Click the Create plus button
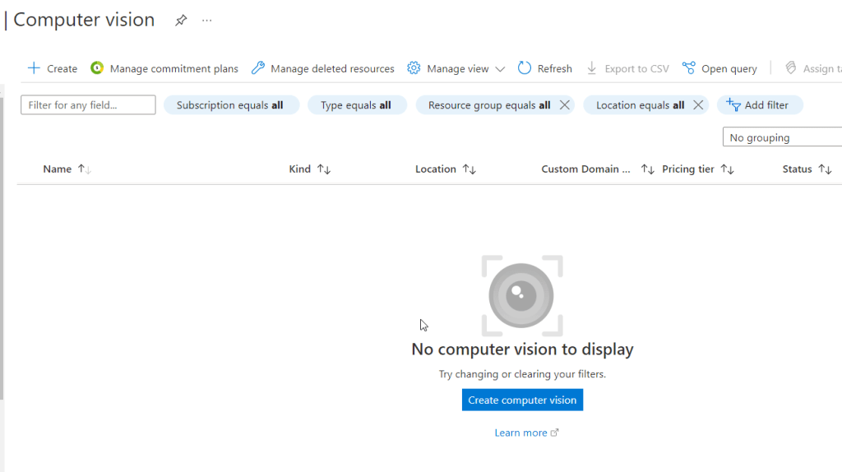Viewport: 842px width, 472px height. point(52,68)
